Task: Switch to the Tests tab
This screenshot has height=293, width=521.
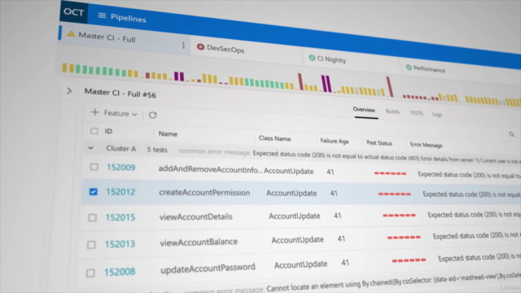Action: 416,113
